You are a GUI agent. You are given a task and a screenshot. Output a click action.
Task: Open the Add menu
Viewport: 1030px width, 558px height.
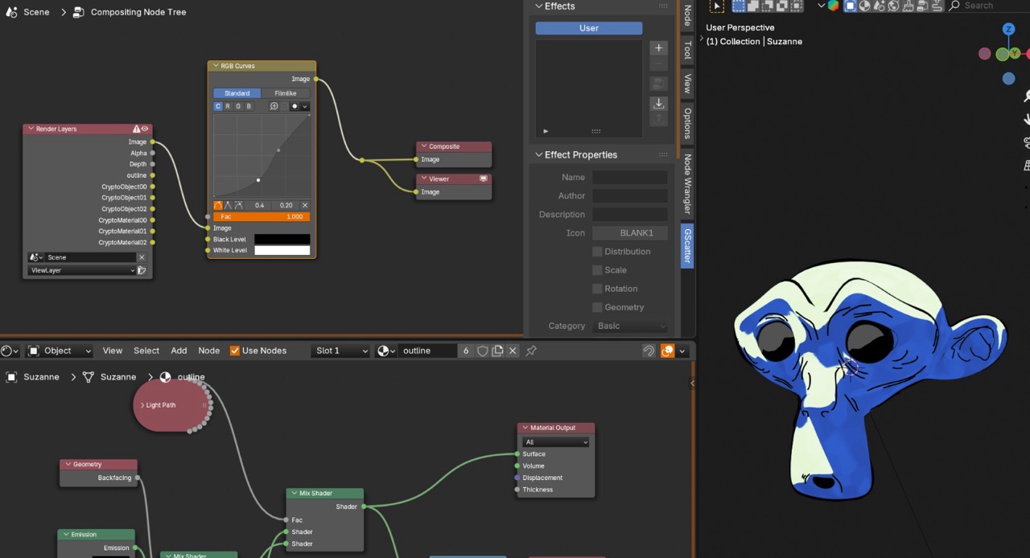pos(179,351)
